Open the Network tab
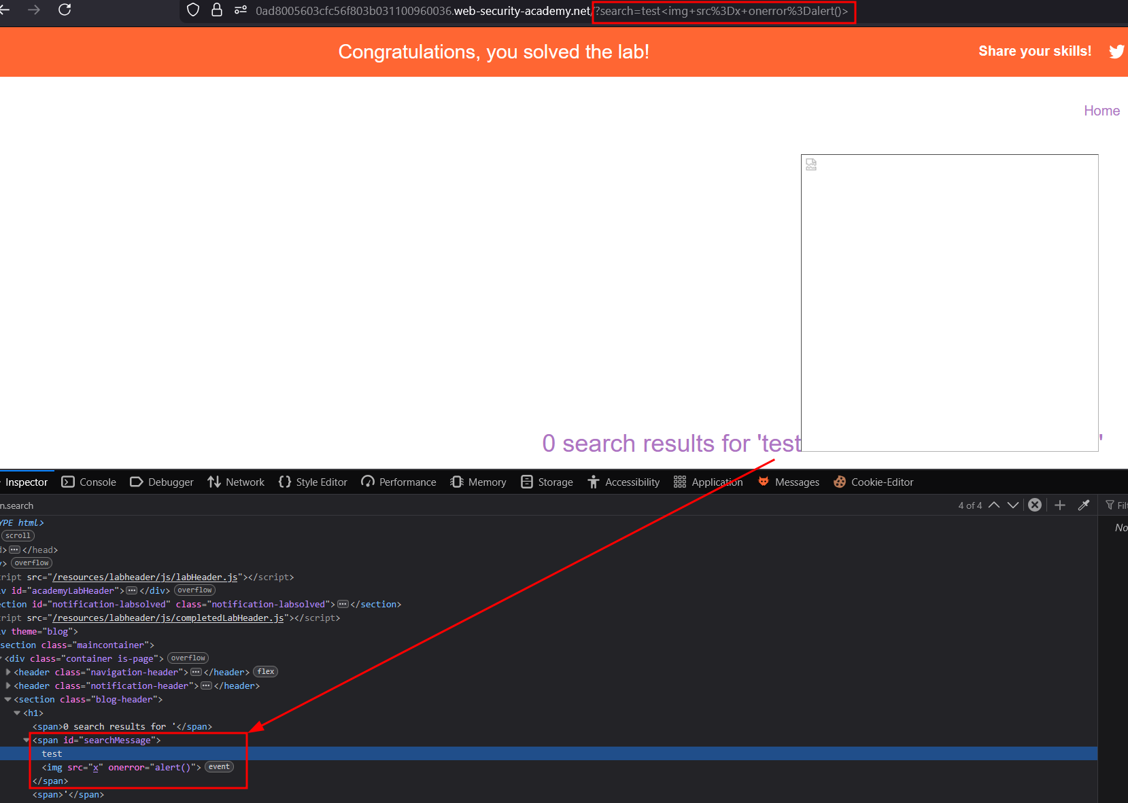Screen dimensions: 1128x803 click(236, 482)
